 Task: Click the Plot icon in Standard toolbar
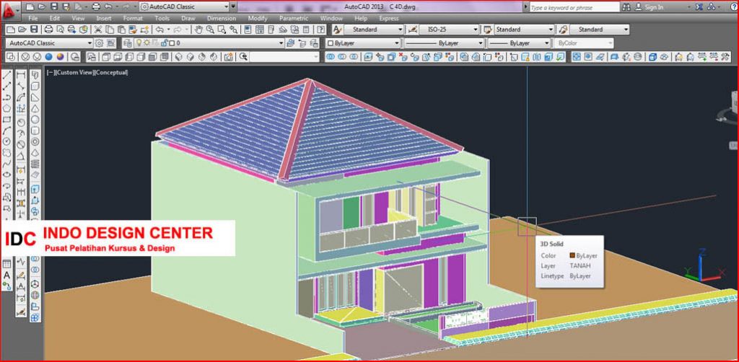[48, 29]
